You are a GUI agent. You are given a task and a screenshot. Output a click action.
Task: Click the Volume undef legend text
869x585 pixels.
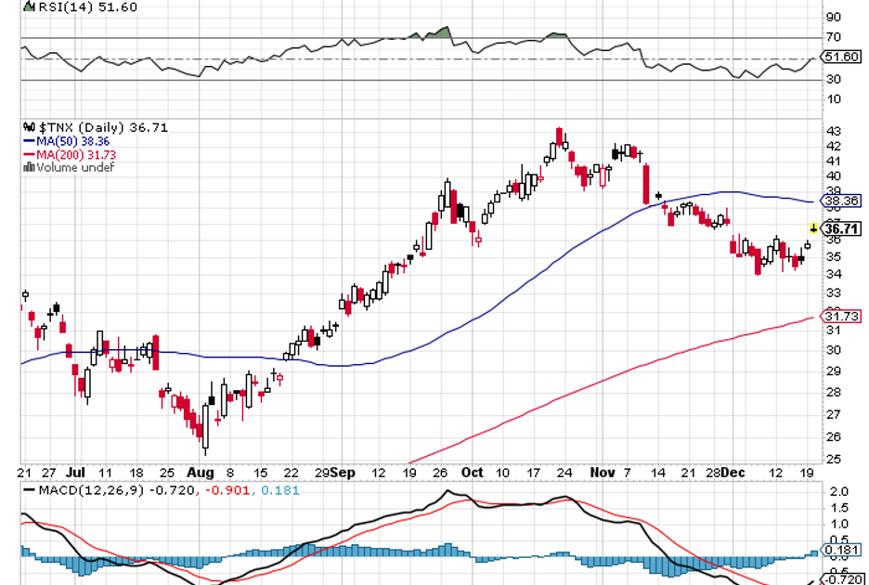pyautogui.click(x=75, y=168)
